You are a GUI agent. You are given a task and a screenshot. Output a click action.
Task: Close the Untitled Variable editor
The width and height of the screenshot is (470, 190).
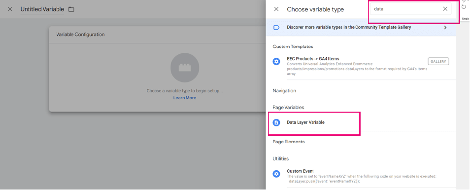point(10,9)
